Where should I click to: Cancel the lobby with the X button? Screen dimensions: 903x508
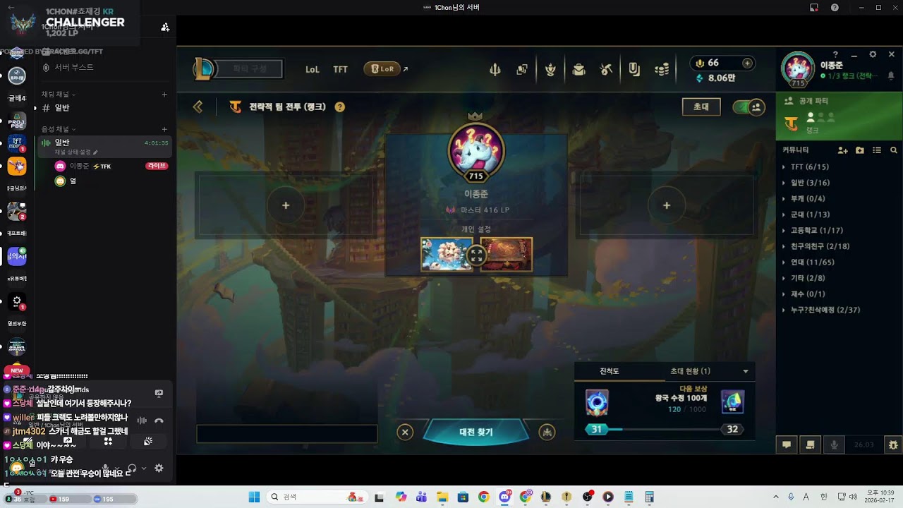[405, 432]
